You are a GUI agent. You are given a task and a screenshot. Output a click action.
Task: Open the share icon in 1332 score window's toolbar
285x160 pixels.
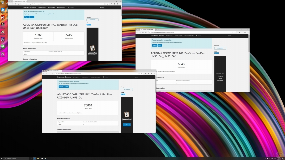pyautogui.click(x=117, y=4)
